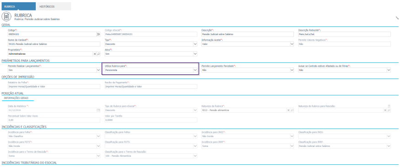Click 'Incidências Tributárias do eSocial' heading
The image size is (400, 167).
(x=29, y=162)
